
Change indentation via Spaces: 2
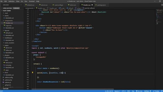[117, 91]
